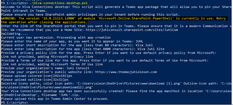Click 'Please upload this app in Teams Admin Center'
233x105 pixels.
[55, 99]
